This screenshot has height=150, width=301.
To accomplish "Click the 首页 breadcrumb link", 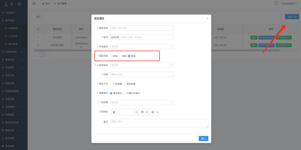I will 48,4.
